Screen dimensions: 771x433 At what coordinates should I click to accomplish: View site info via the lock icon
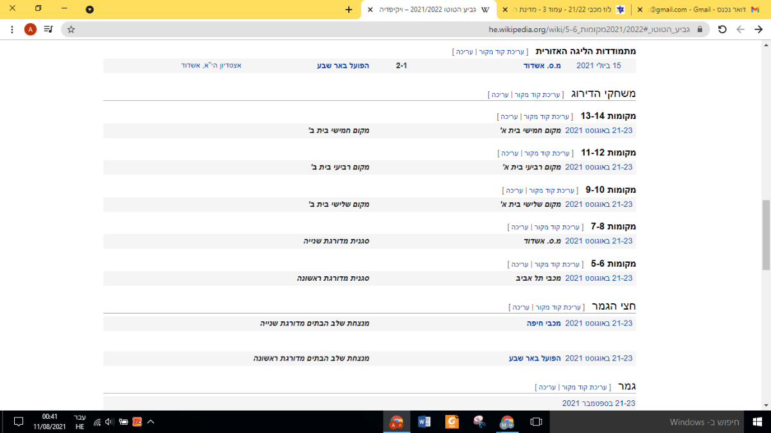700,30
